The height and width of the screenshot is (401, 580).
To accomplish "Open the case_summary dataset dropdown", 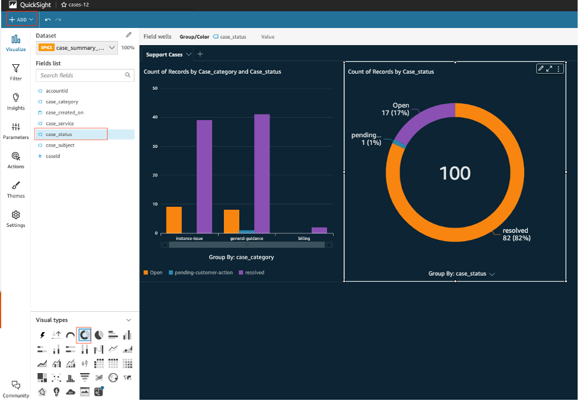I will (77, 48).
